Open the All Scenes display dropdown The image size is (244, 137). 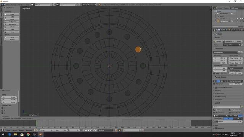(x=237, y=8)
